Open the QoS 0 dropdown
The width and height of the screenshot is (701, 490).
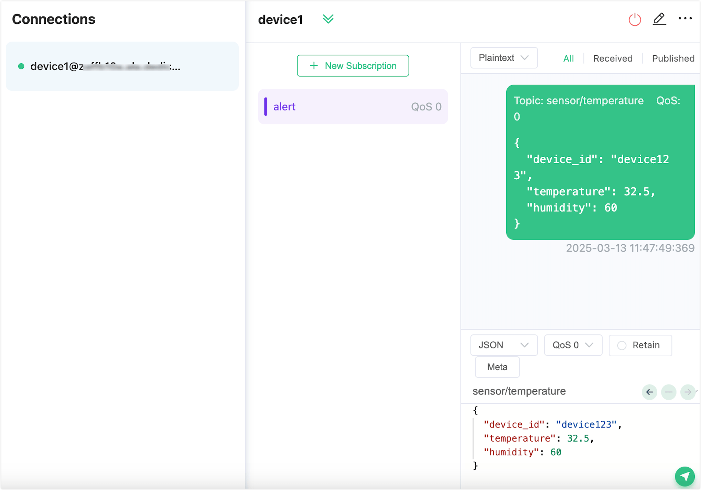573,345
